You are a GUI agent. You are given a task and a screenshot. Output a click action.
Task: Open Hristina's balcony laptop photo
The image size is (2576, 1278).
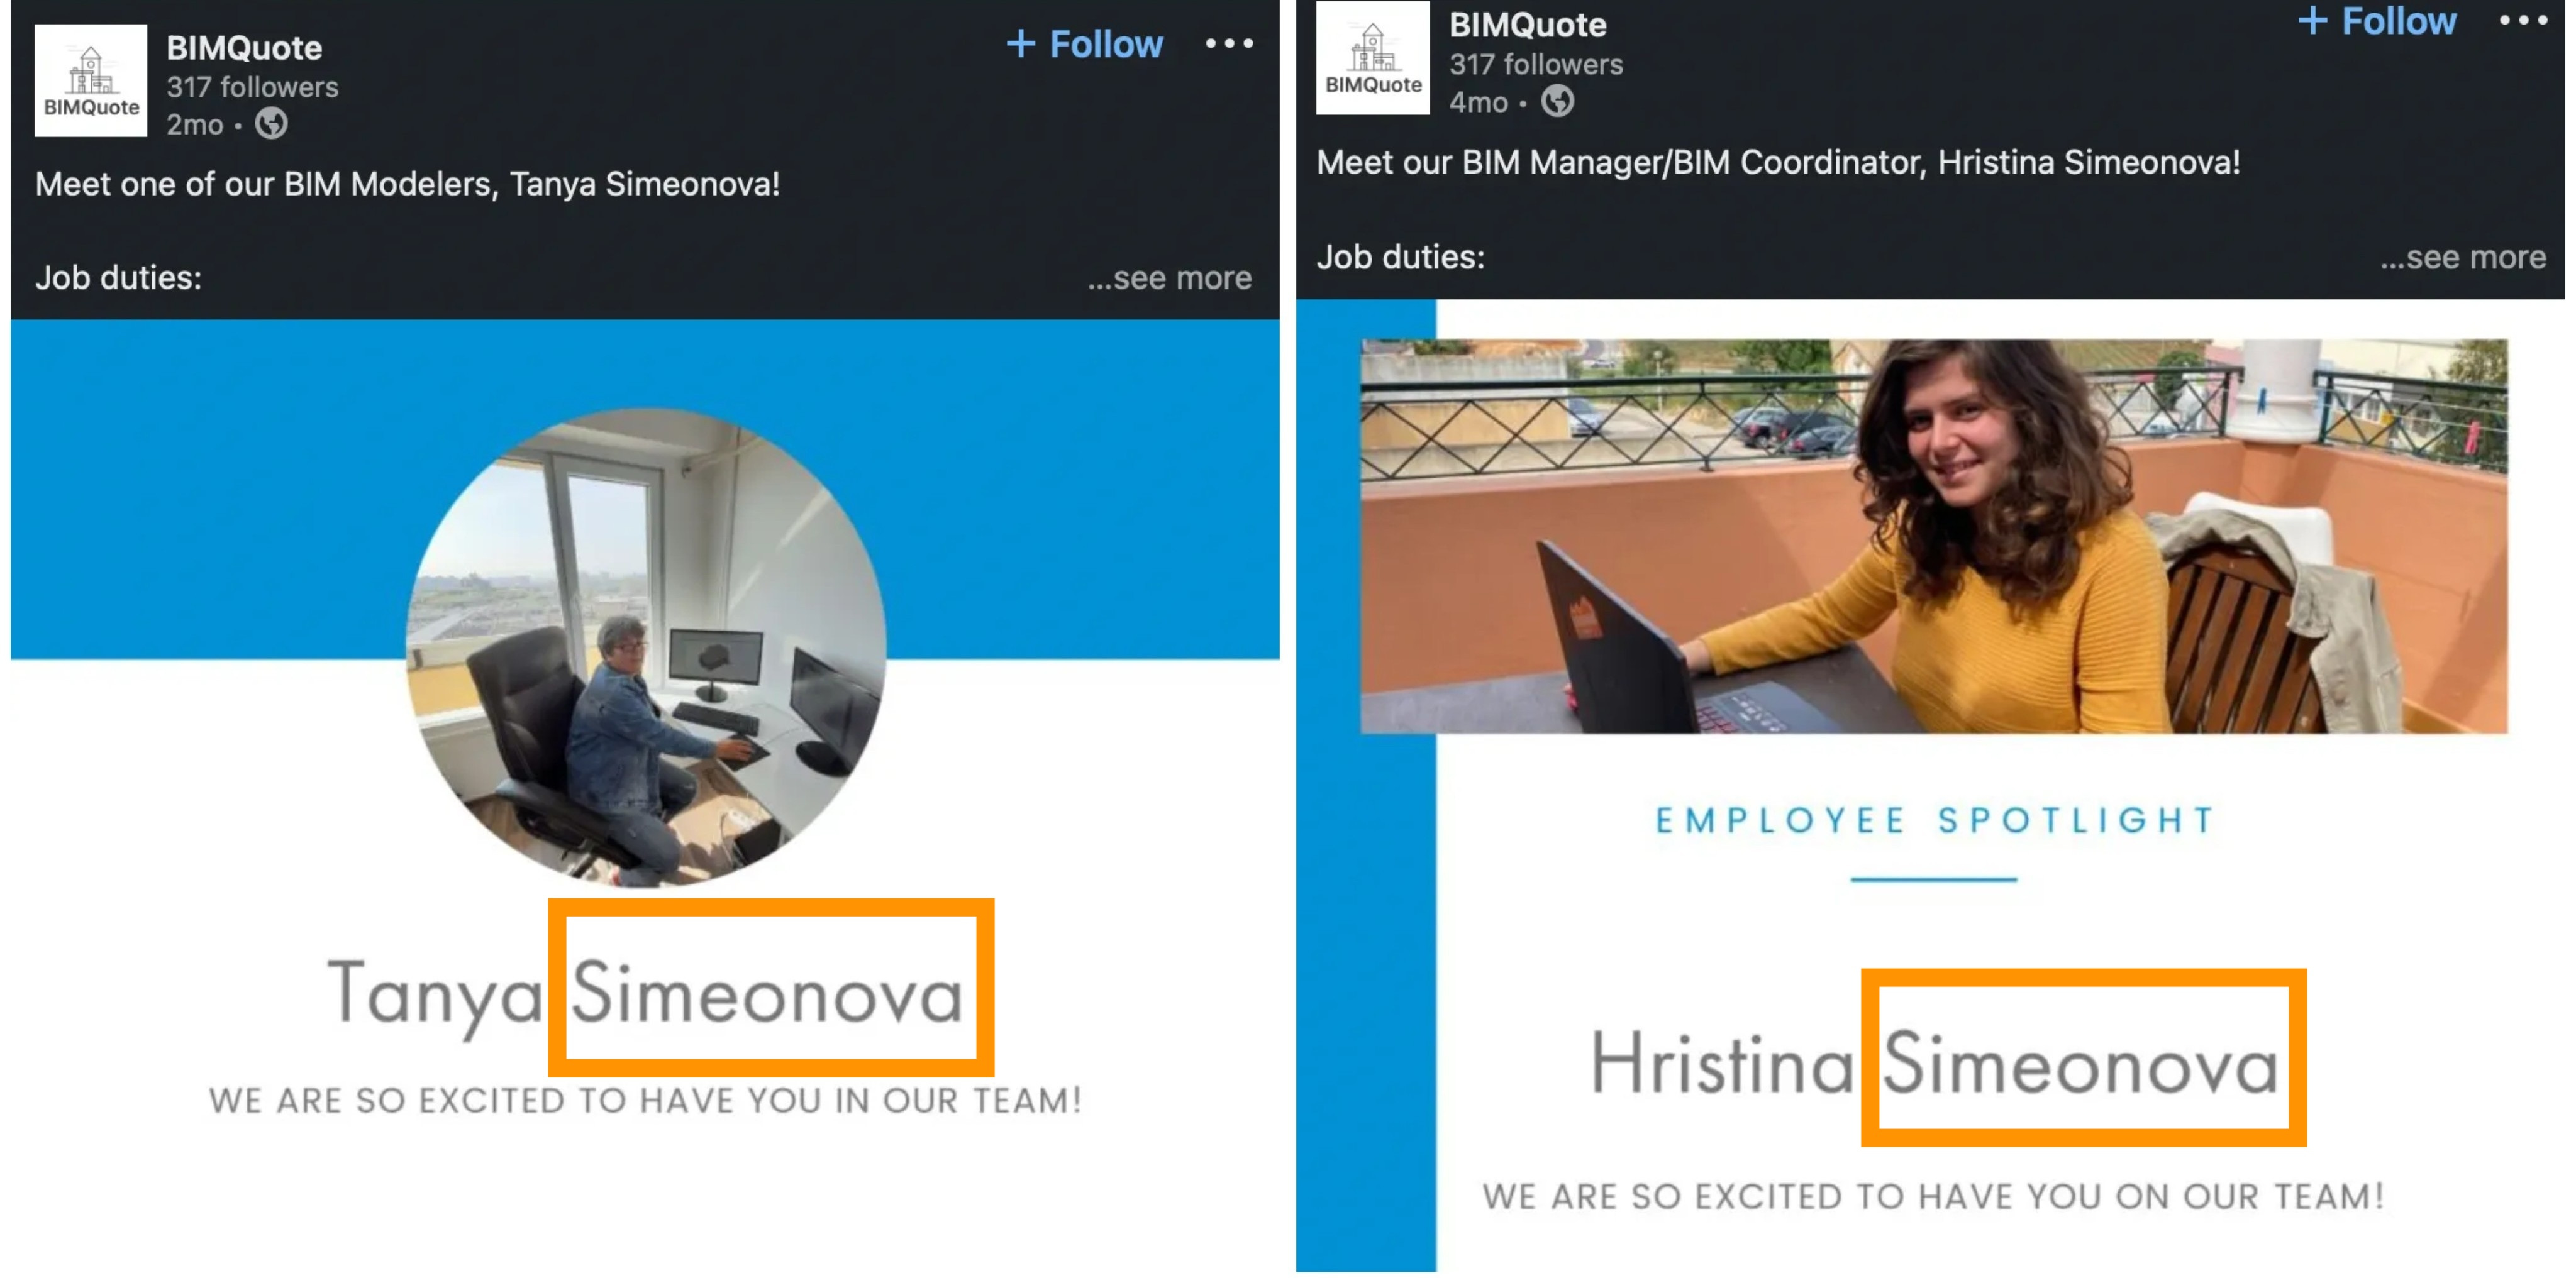coord(1933,536)
